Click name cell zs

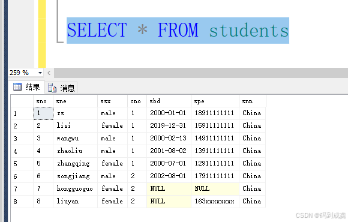click(75, 113)
